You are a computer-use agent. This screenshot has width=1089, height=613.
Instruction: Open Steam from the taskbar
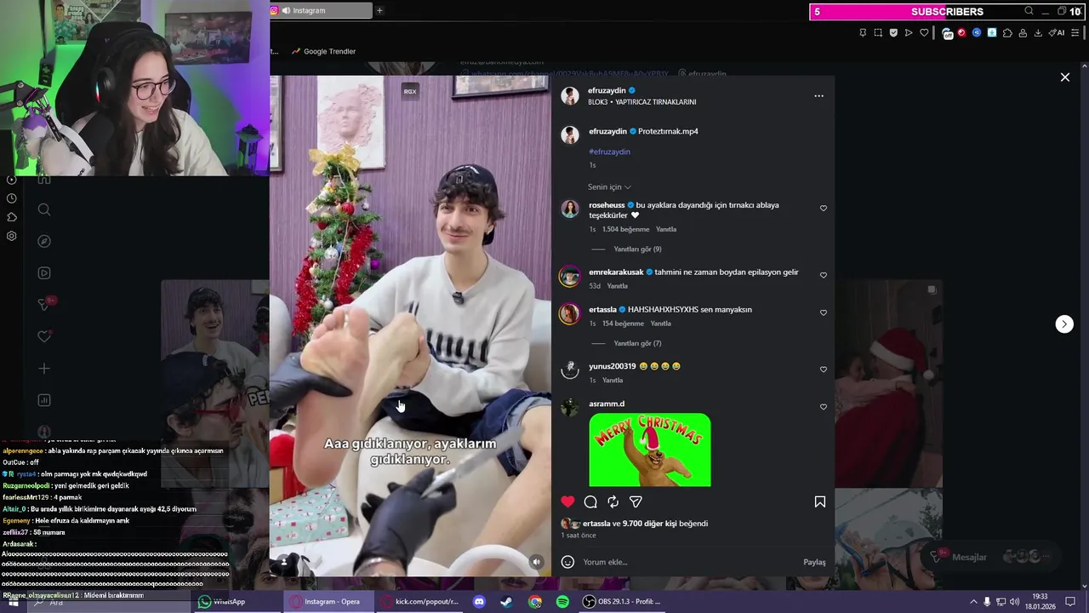(x=506, y=601)
